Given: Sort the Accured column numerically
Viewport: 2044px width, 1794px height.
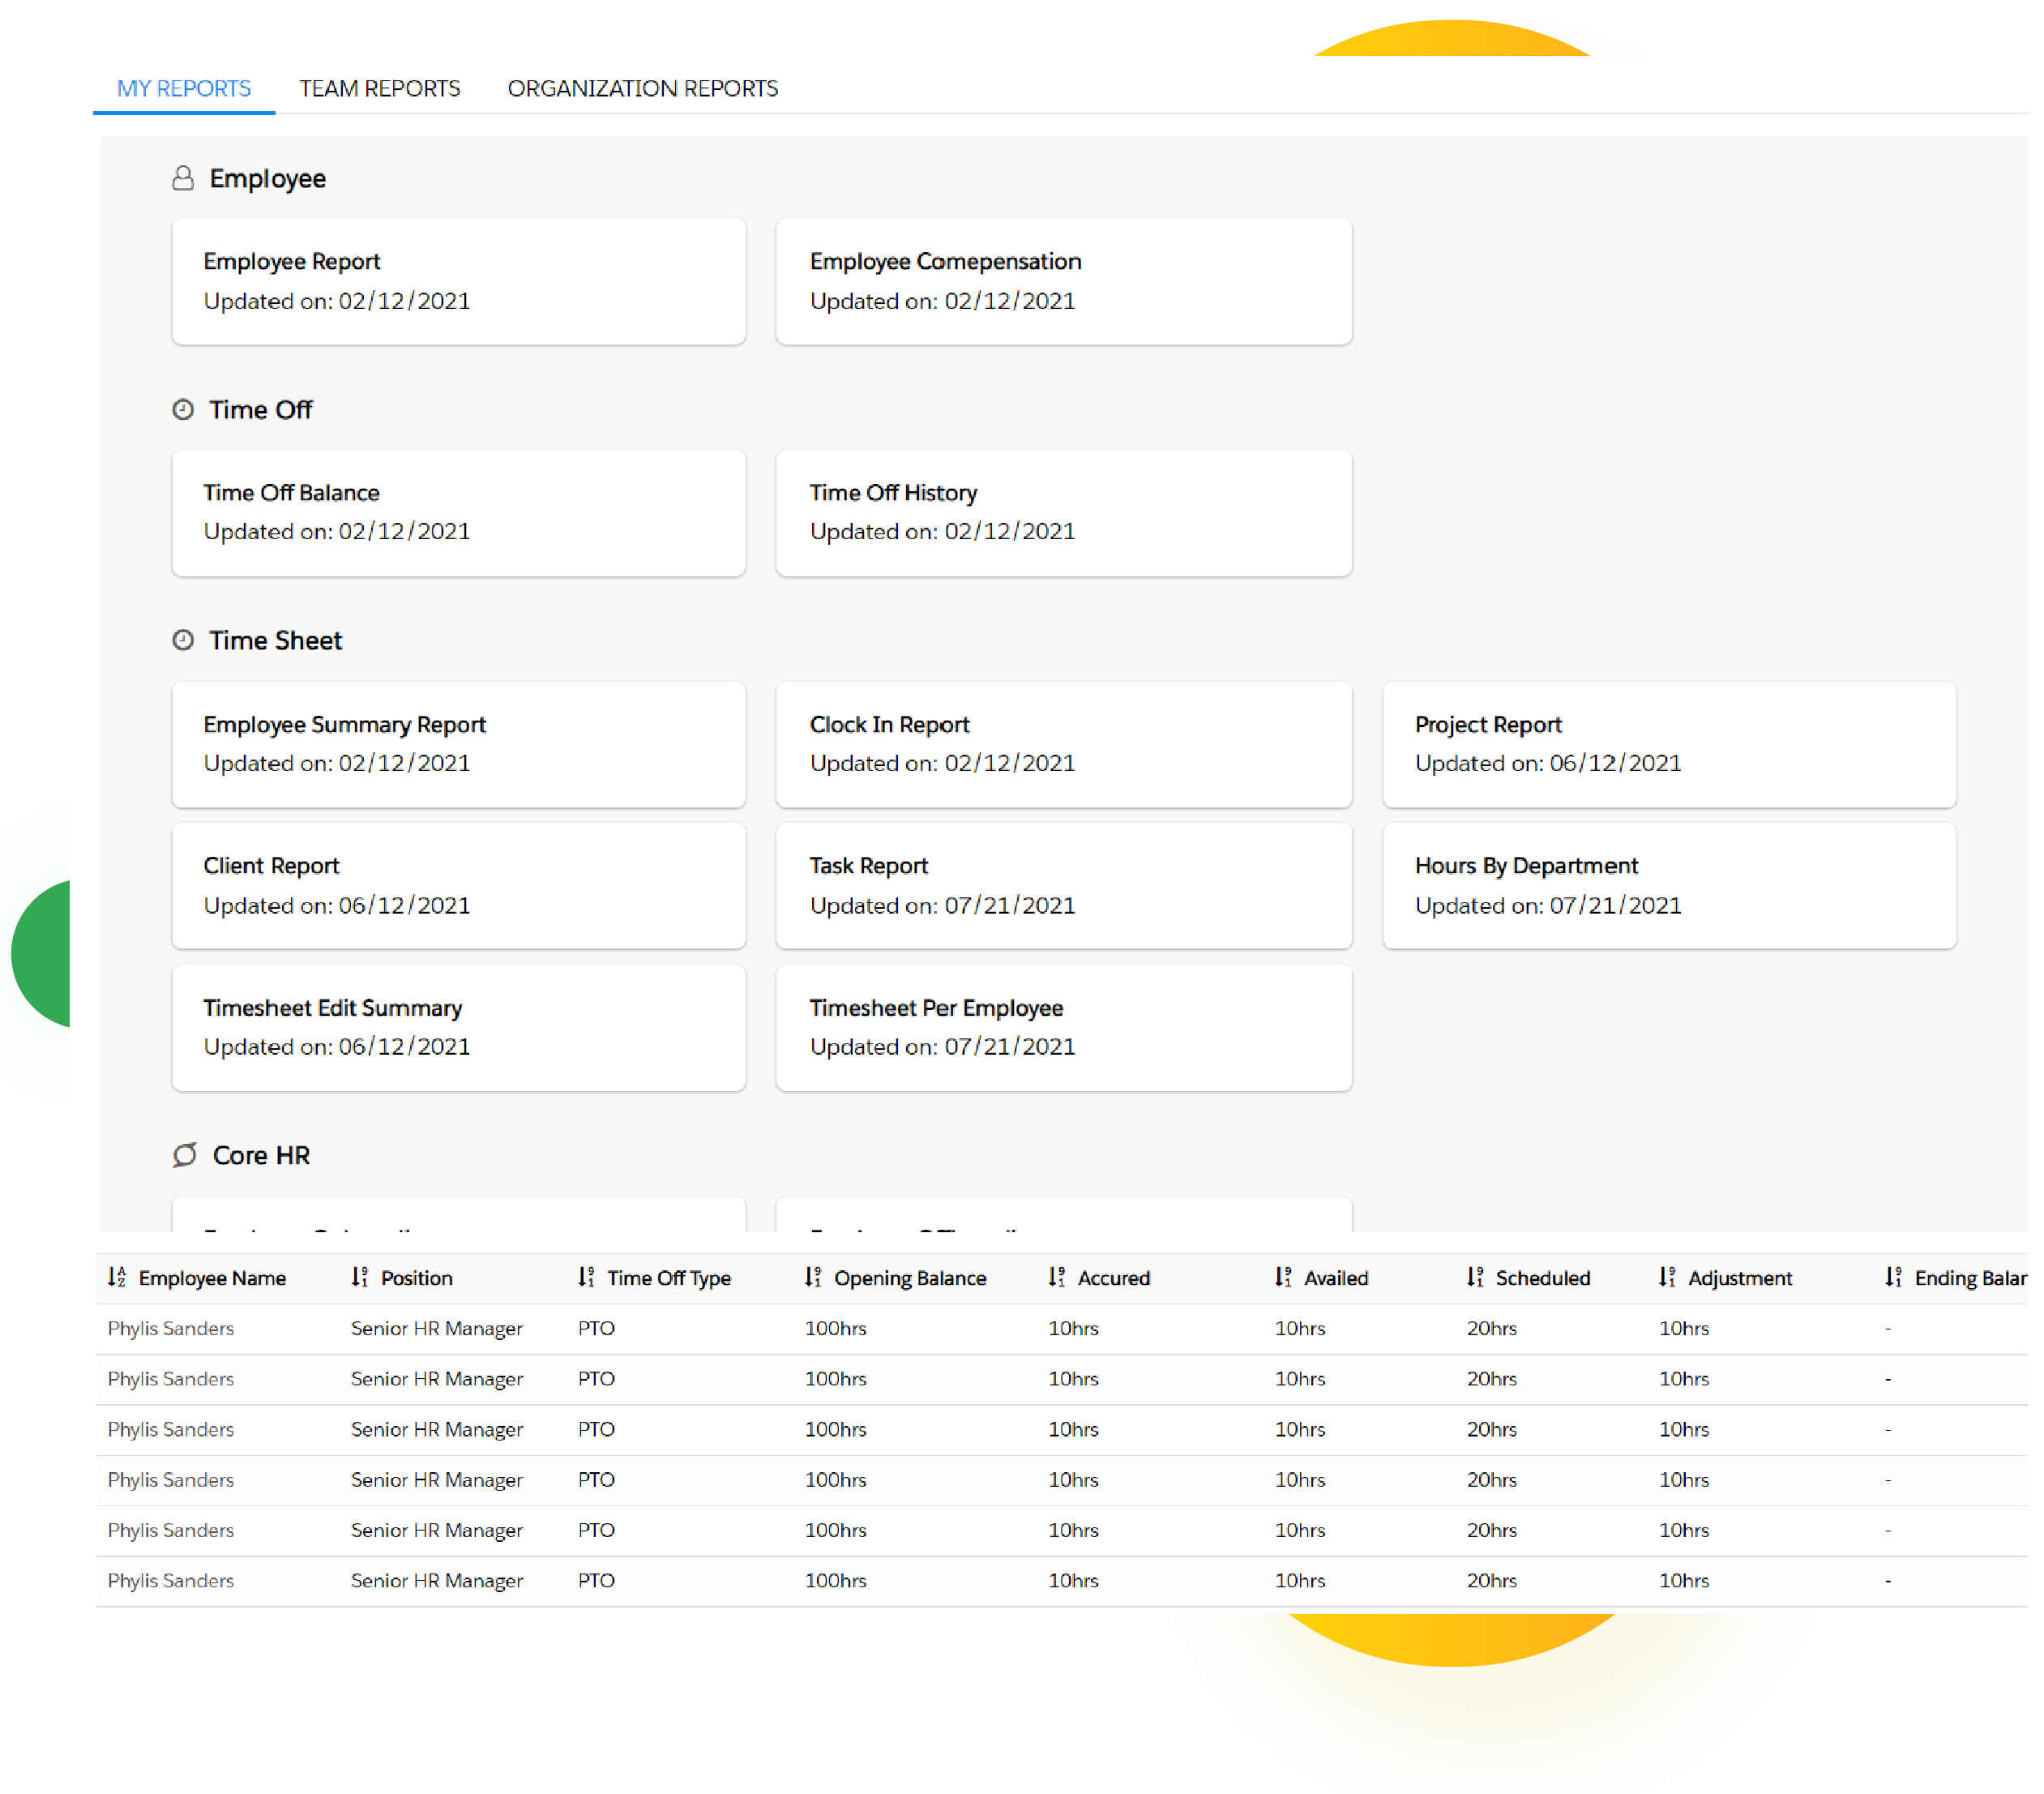Looking at the screenshot, I should point(1055,1277).
